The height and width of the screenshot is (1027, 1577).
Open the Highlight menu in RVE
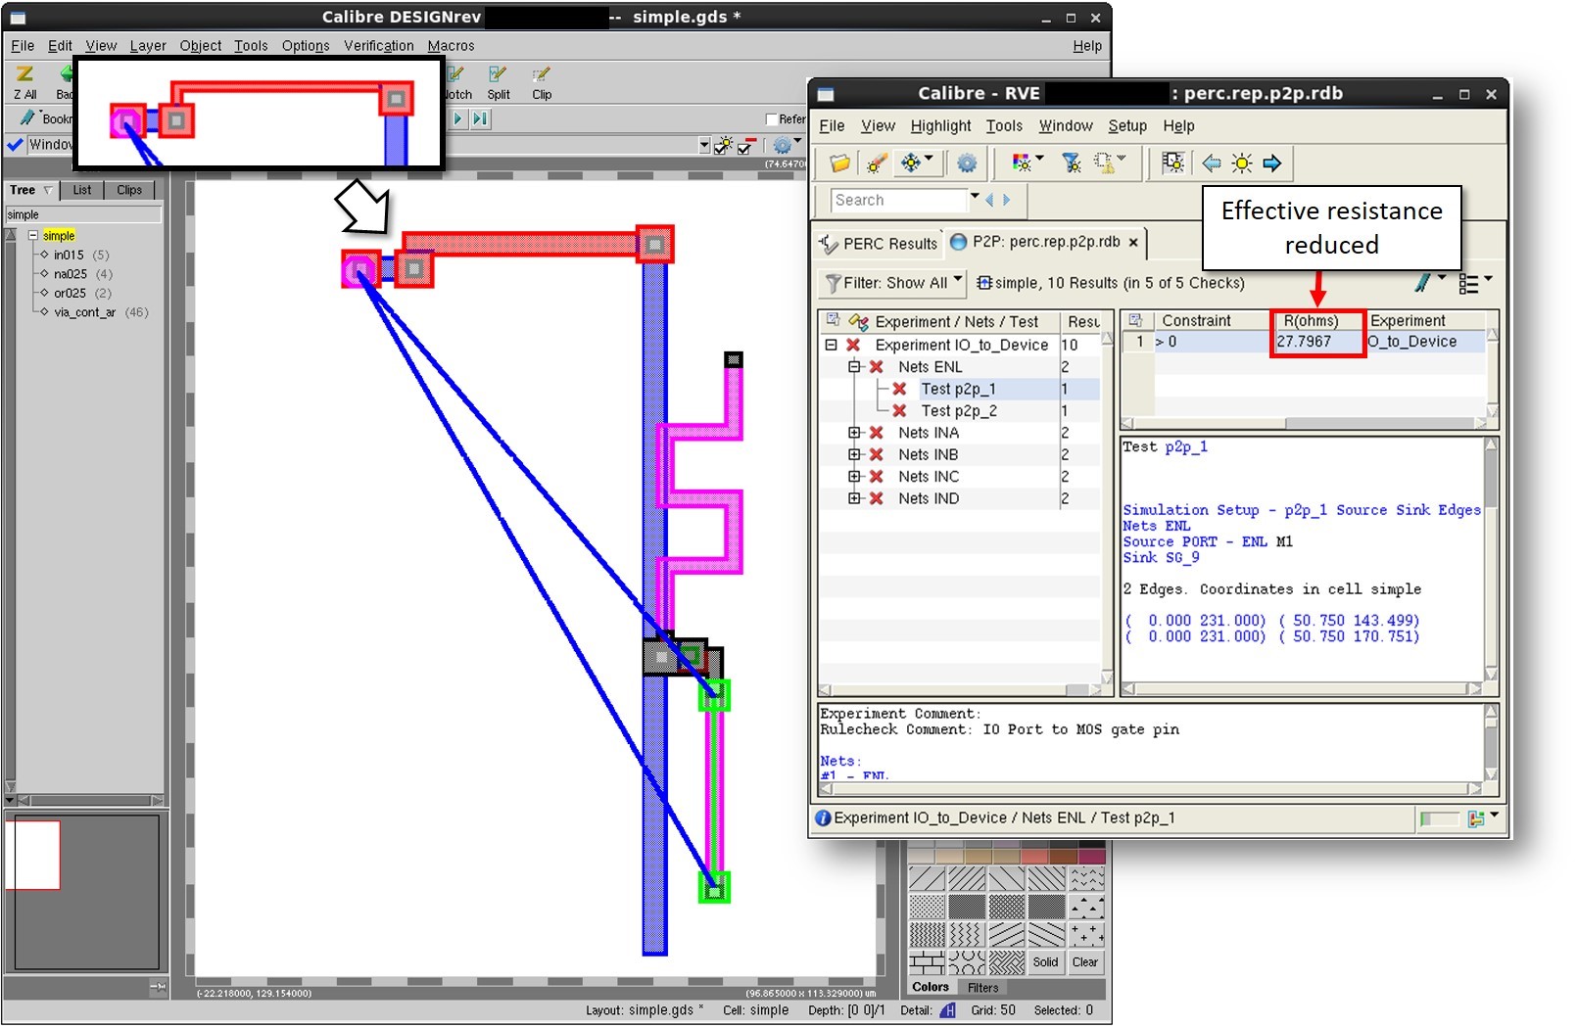[940, 126]
